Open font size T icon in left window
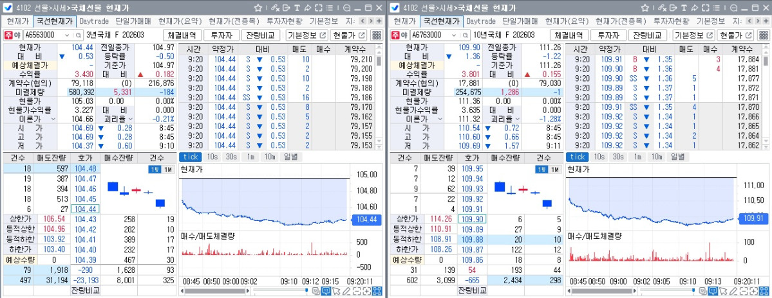Viewport: 772px width, 298px height. [297, 8]
